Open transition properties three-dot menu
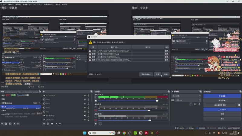 [x=199, y=104]
